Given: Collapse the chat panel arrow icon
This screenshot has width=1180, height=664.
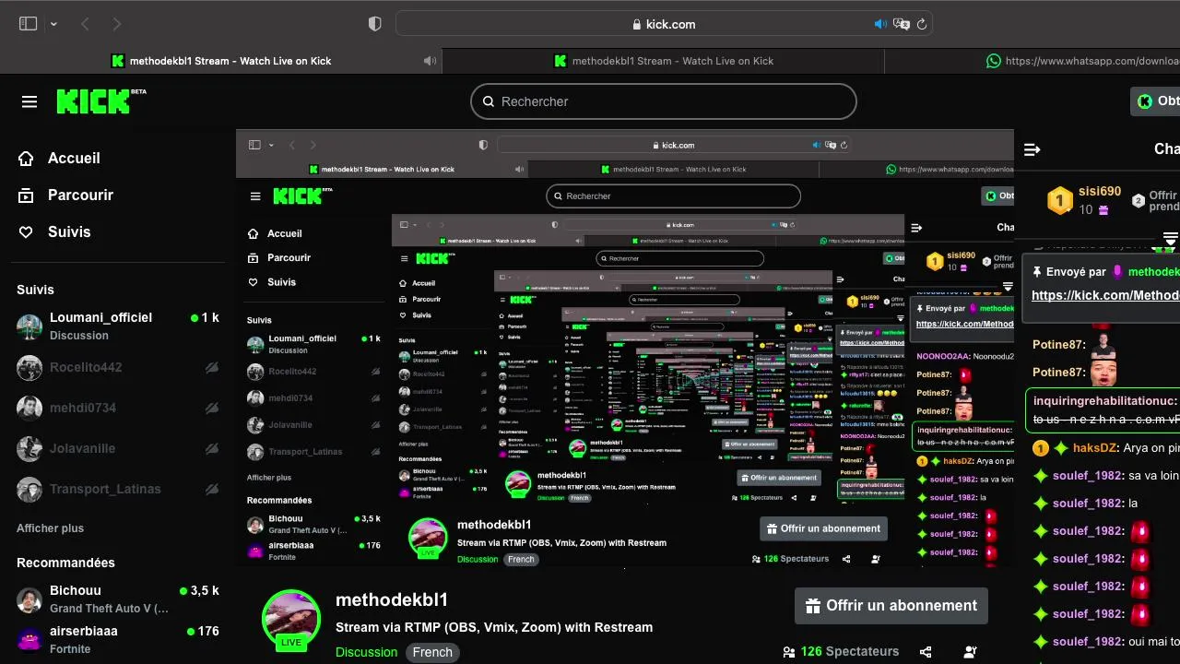Looking at the screenshot, I should tap(1032, 149).
